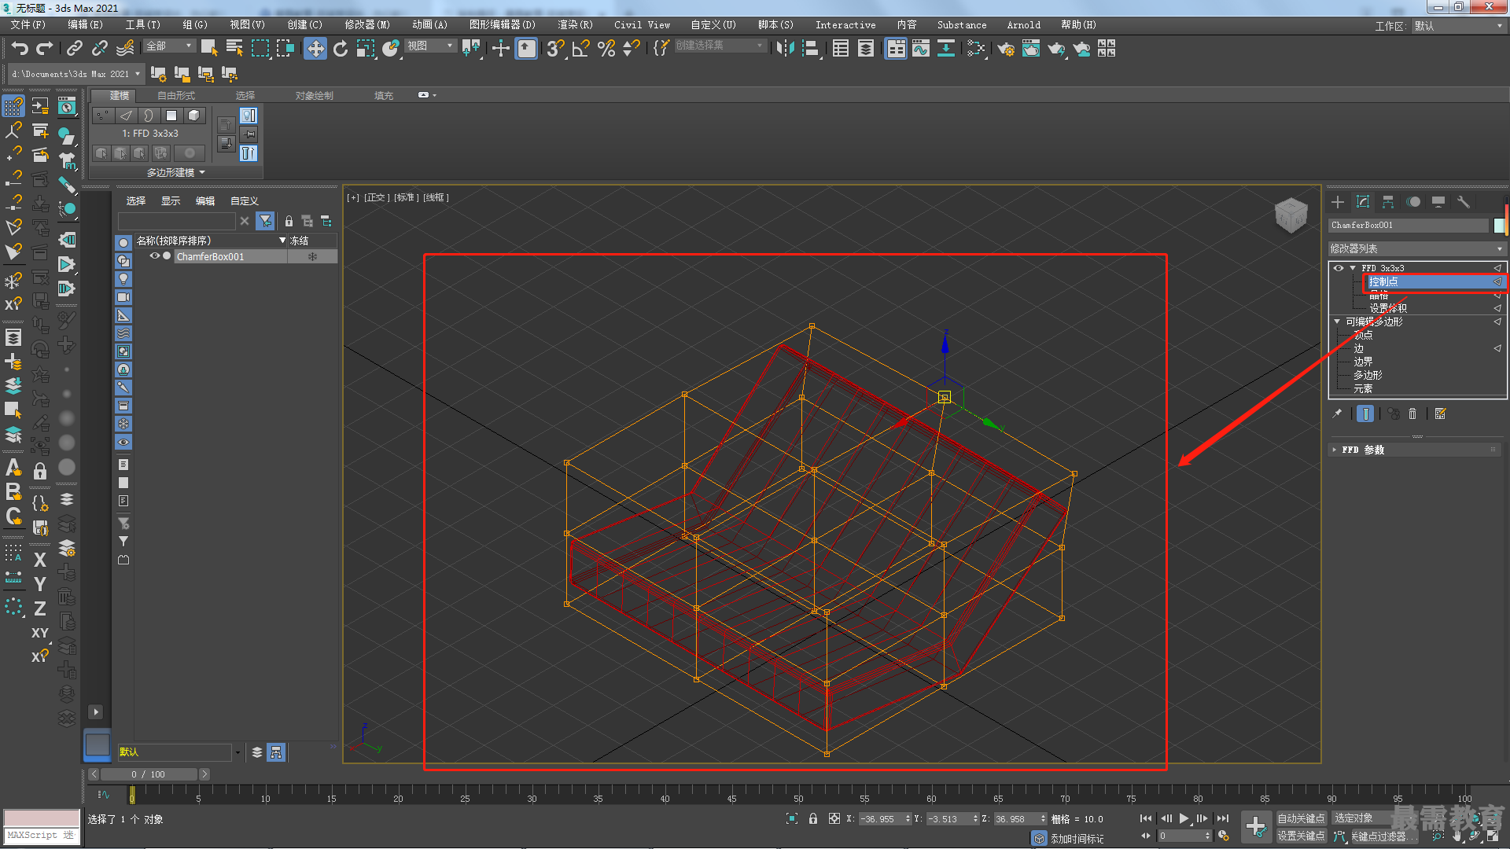Image resolution: width=1510 pixels, height=849 pixels.
Task: Switch to the 对象绘制 ribbon tab
Action: (315, 96)
